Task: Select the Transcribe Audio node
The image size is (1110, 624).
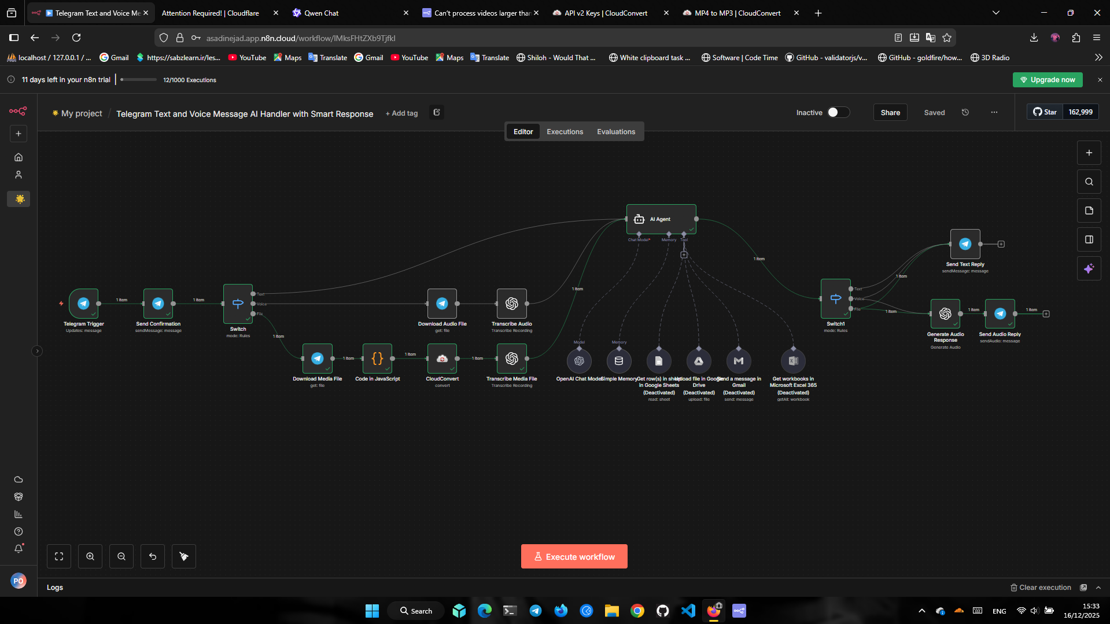Action: point(511,304)
